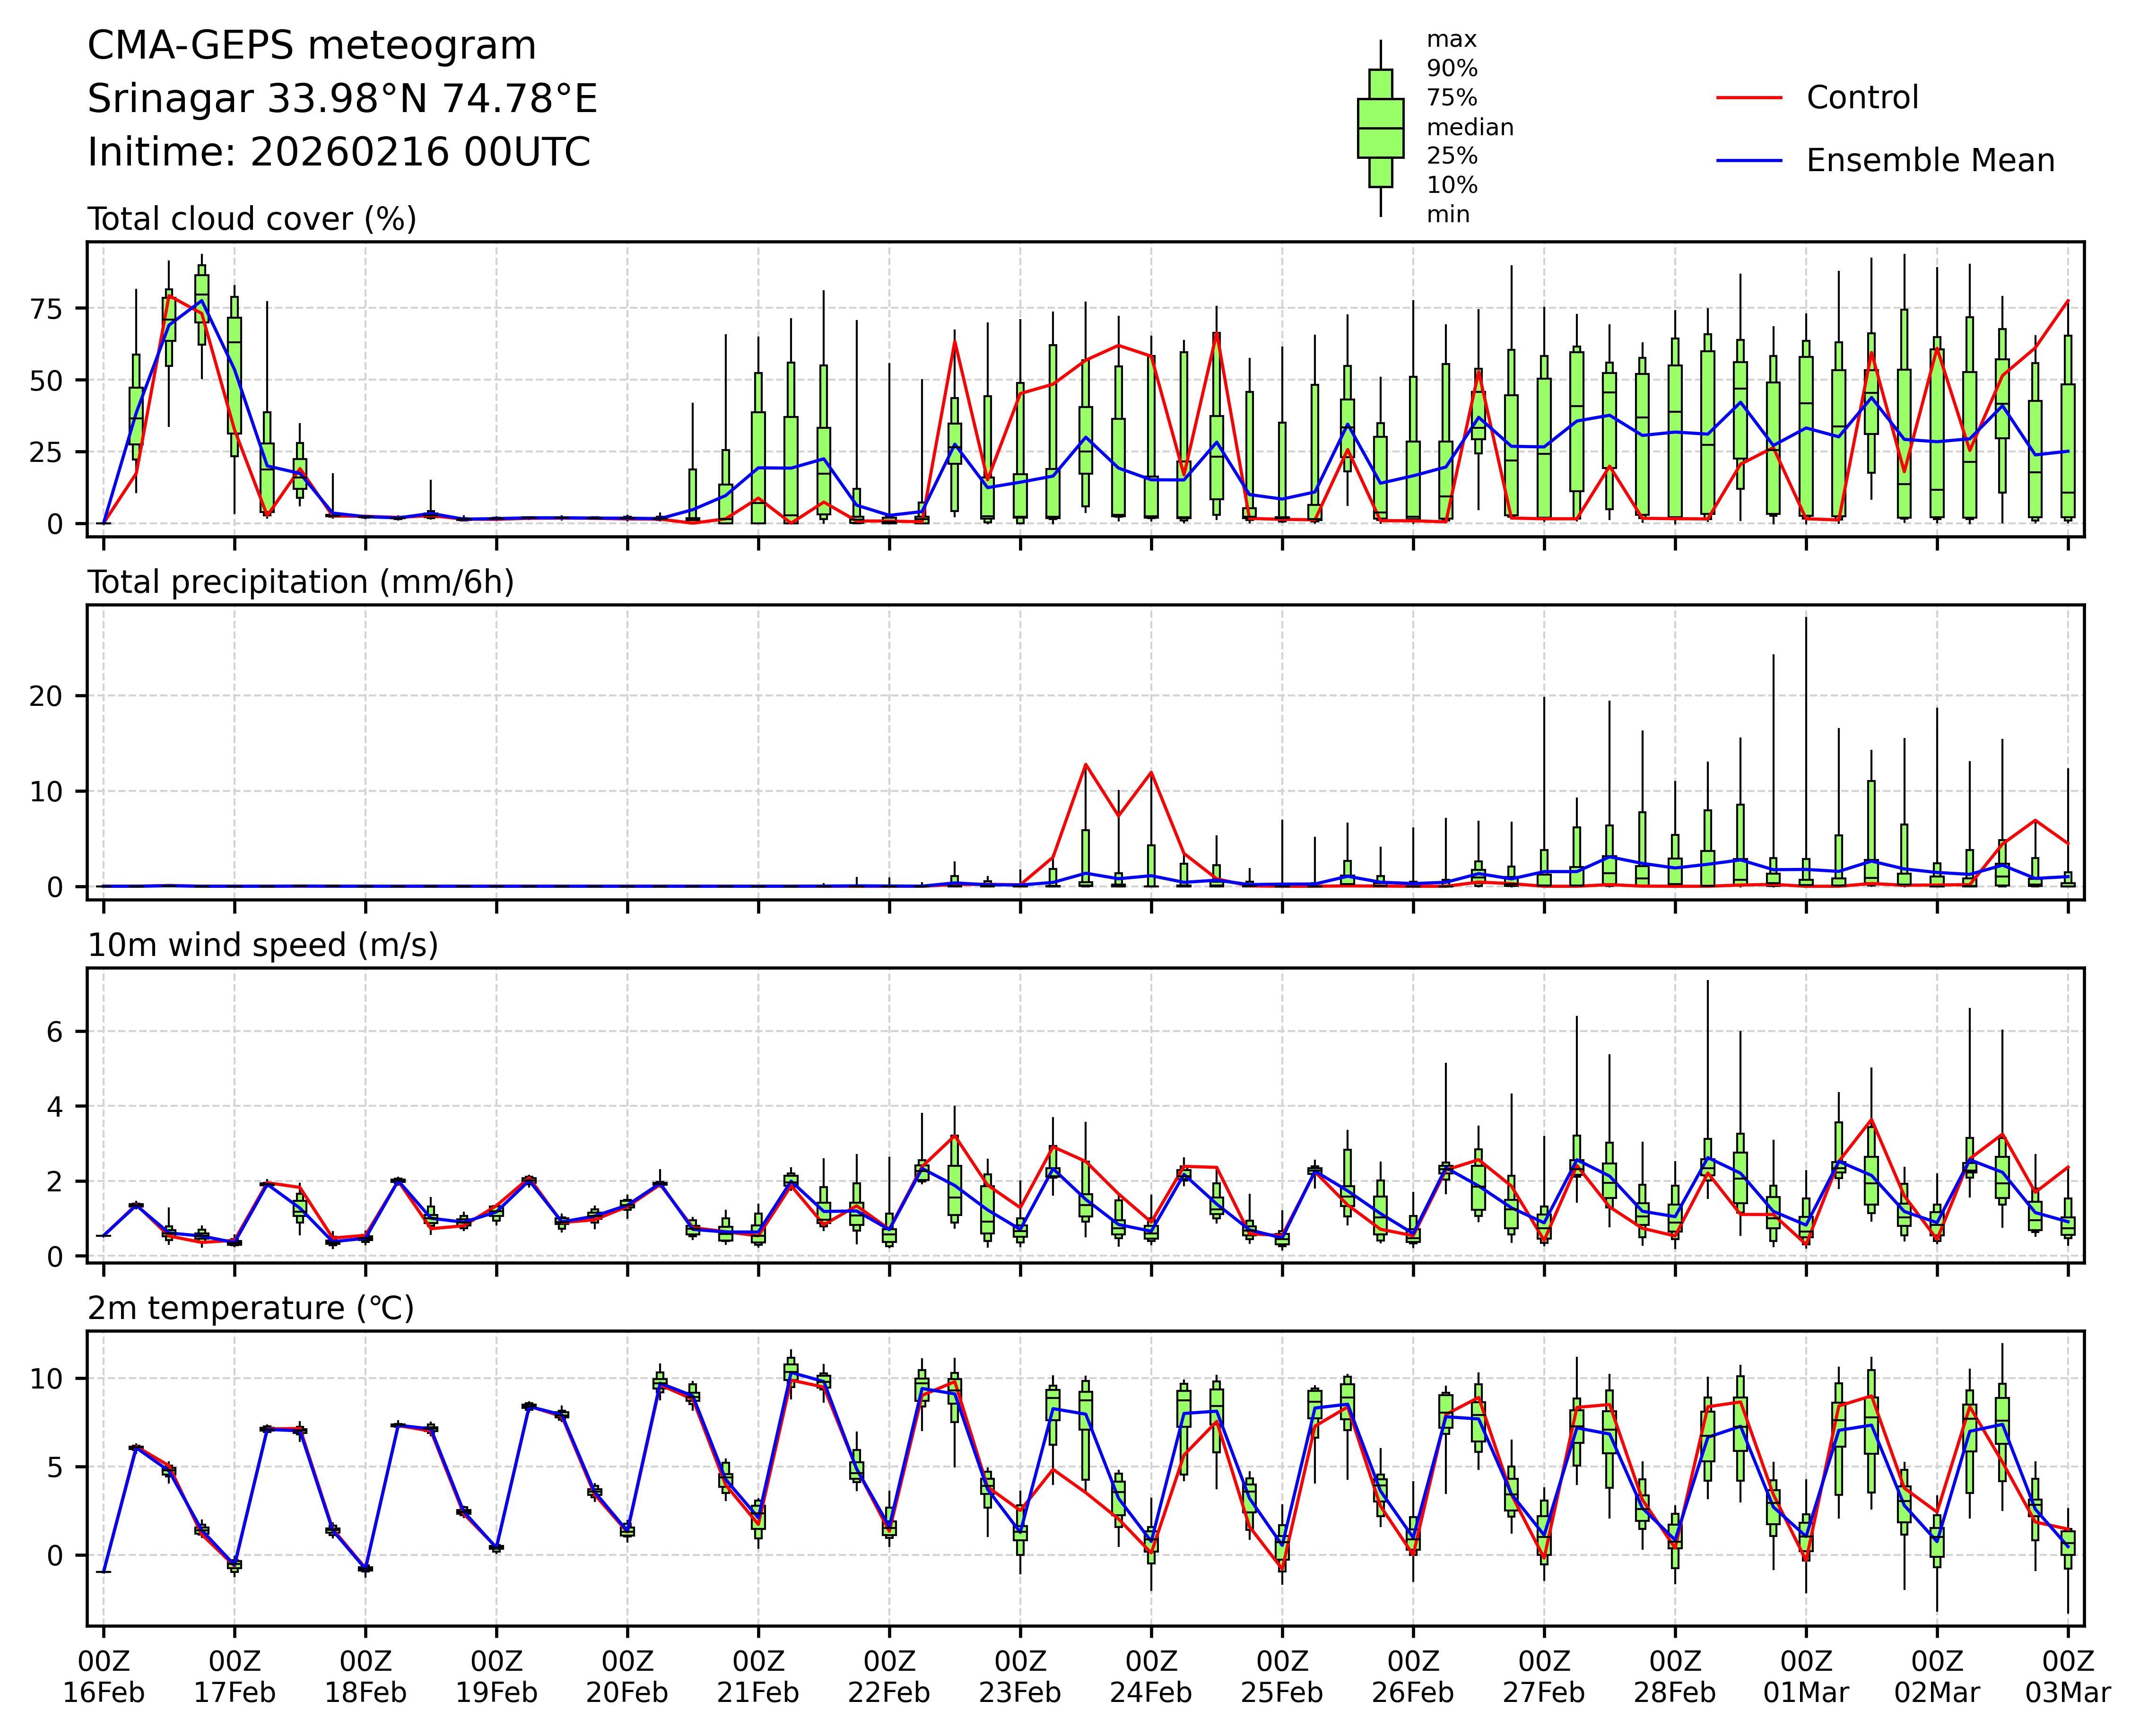Screen dimensions: 2140x1736
Task: Click the median label in legend
Action: click(x=1469, y=127)
